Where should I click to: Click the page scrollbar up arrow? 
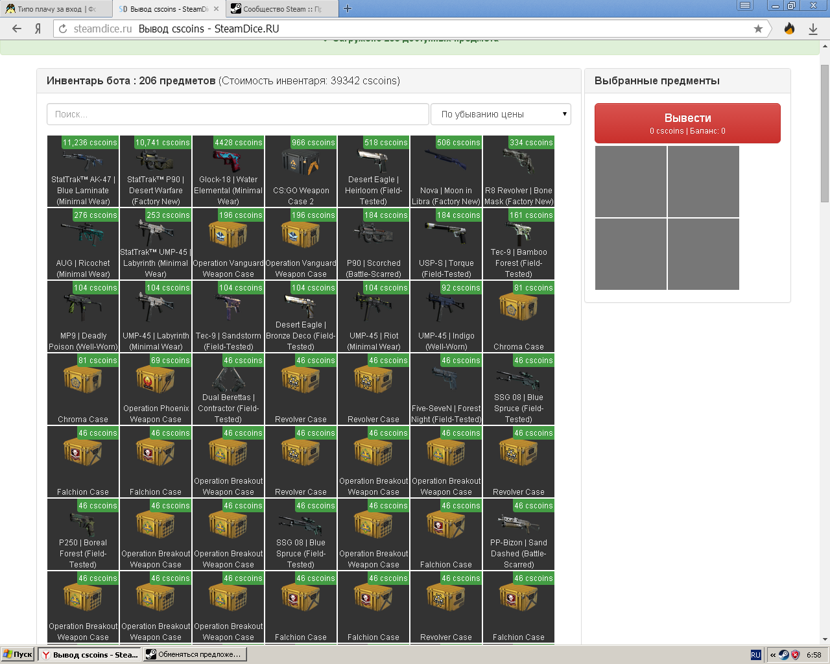tap(825, 46)
